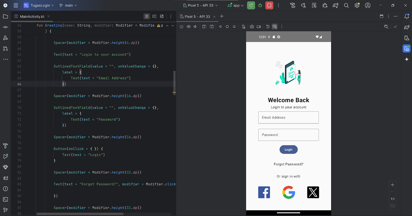Open Pull Requests tool window icon
This screenshot has width=412, height=216.
tap(5, 48)
